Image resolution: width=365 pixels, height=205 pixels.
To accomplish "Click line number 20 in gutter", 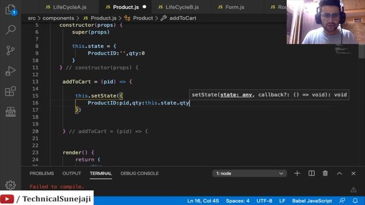I will pyautogui.click(x=35, y=132).
